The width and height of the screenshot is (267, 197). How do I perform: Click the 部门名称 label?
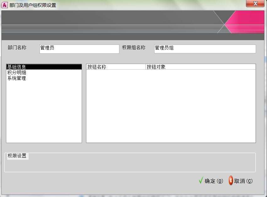pos(17,47)
